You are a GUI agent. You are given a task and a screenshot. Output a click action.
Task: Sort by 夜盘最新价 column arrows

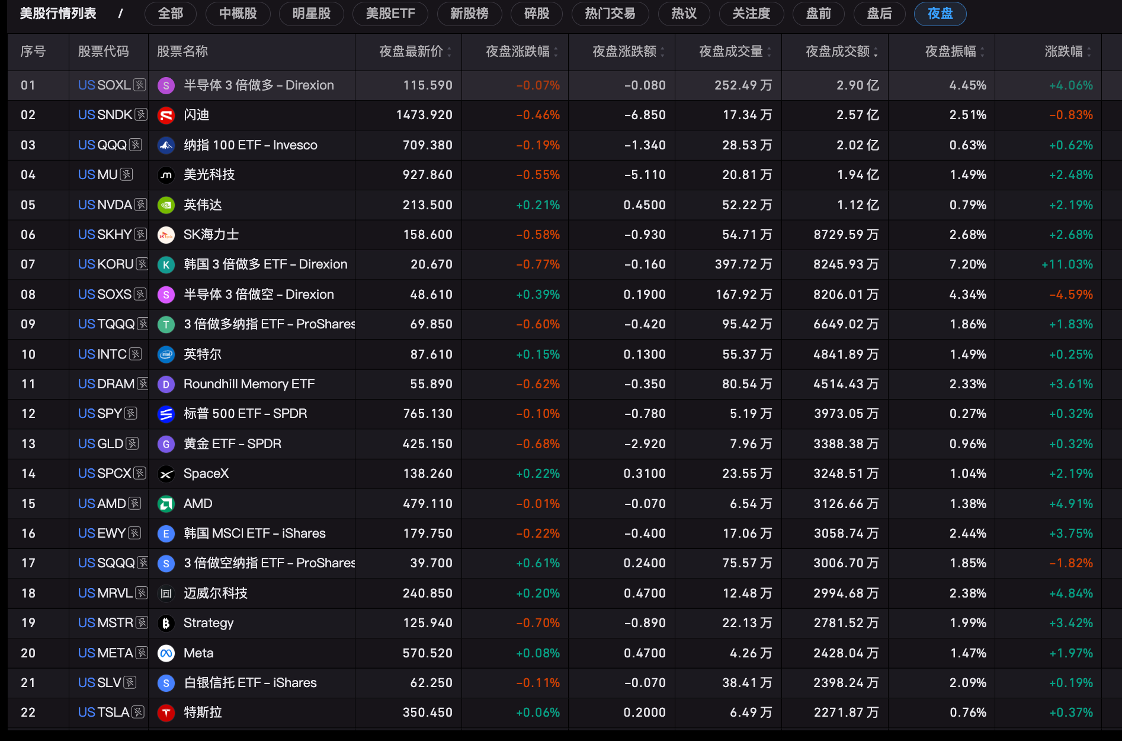tap(449, 52)
